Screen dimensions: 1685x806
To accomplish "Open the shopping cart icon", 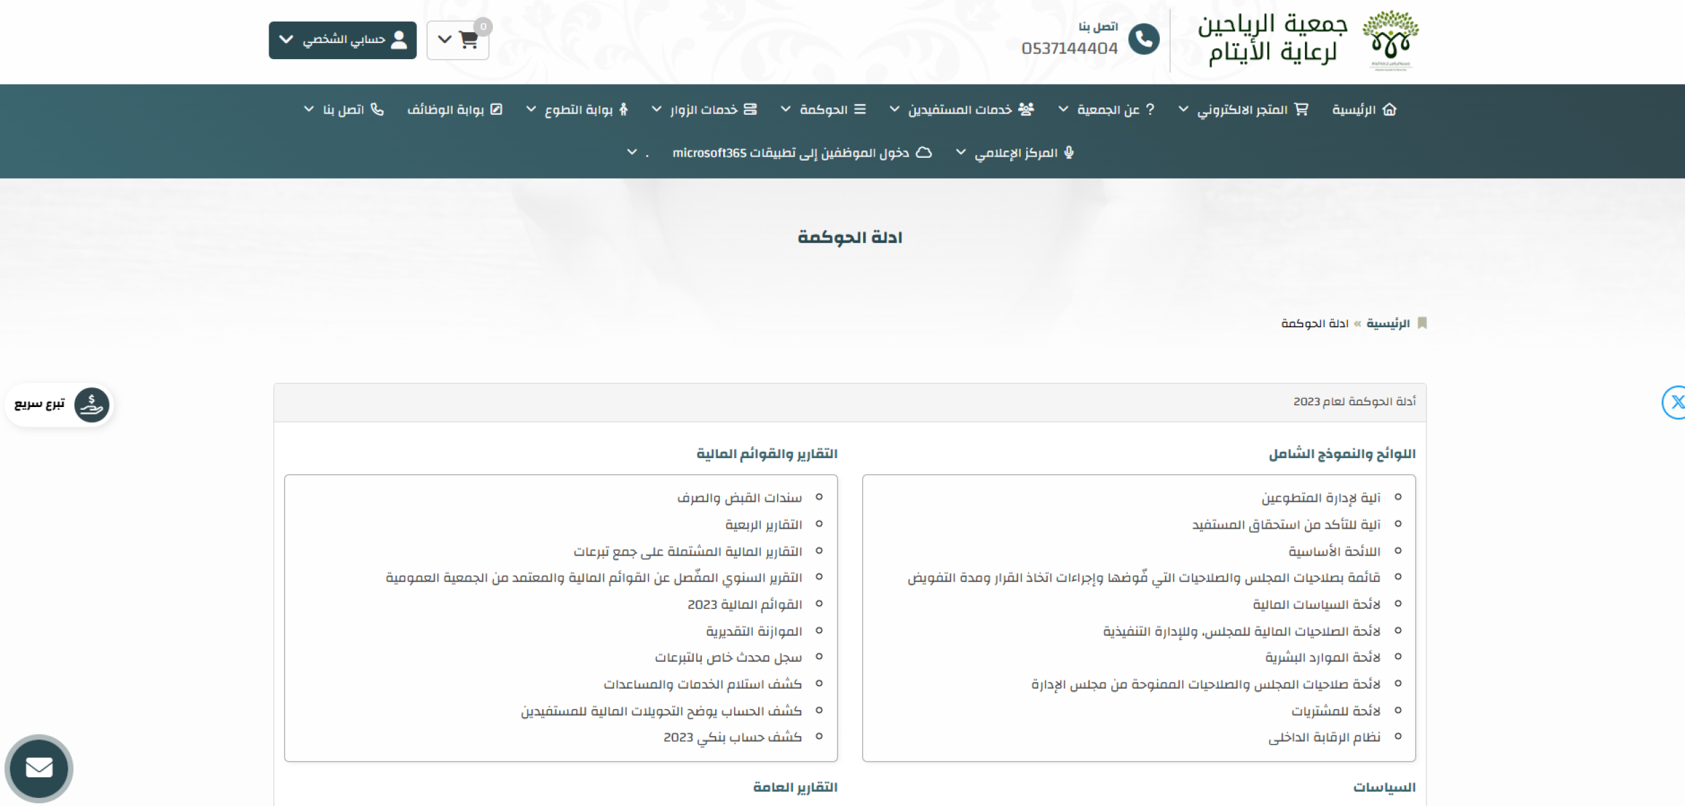I will tap(468, 40).
